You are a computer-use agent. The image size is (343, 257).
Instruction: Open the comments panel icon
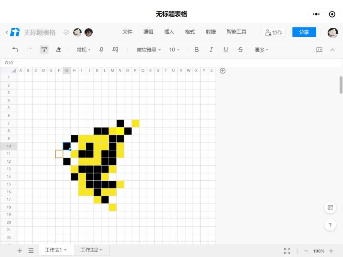tap(319, 50)
